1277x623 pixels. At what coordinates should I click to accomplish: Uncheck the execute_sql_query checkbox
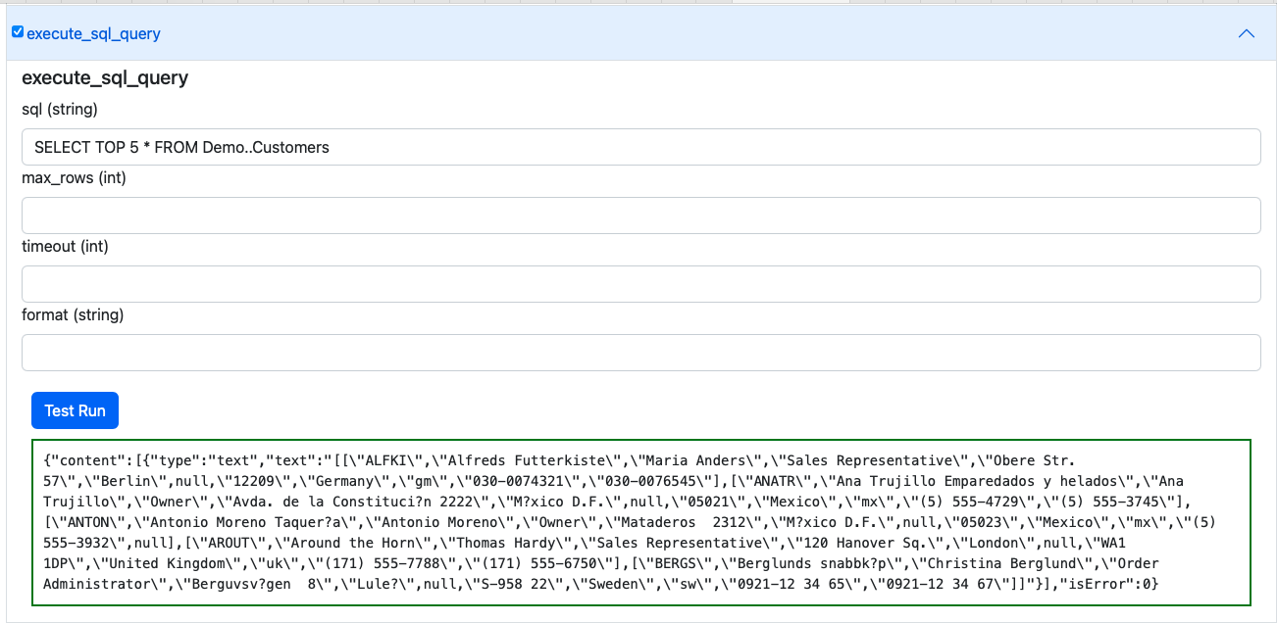(17, 32)
